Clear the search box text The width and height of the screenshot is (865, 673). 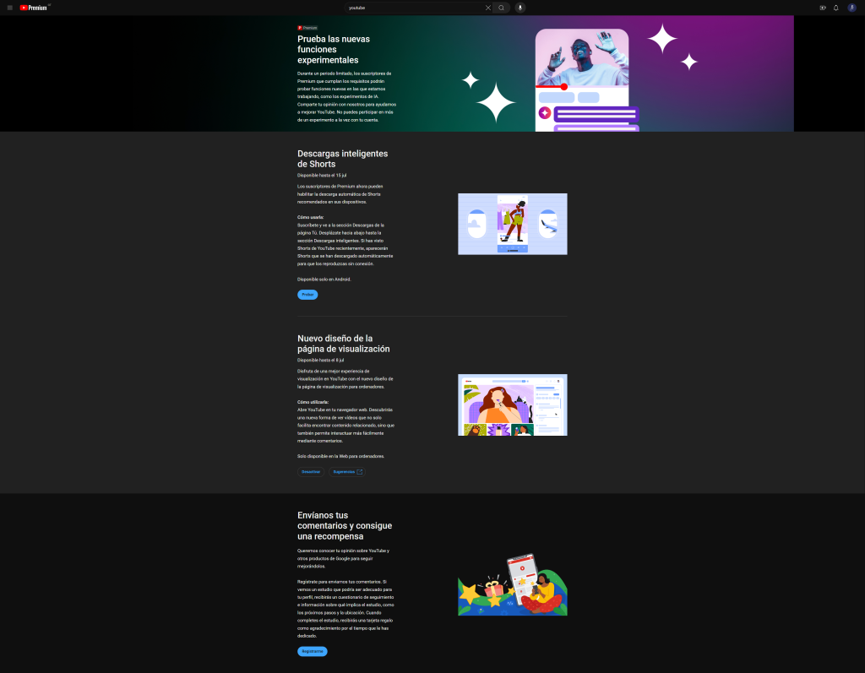[487, 8]
